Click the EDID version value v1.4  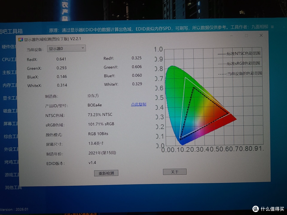(92, 162)
